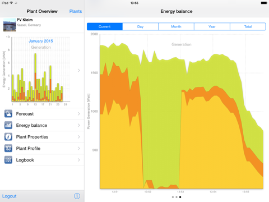Check the battery status icon
The height and width of the screenshot is (202, 269).
[x=264, y=3]
